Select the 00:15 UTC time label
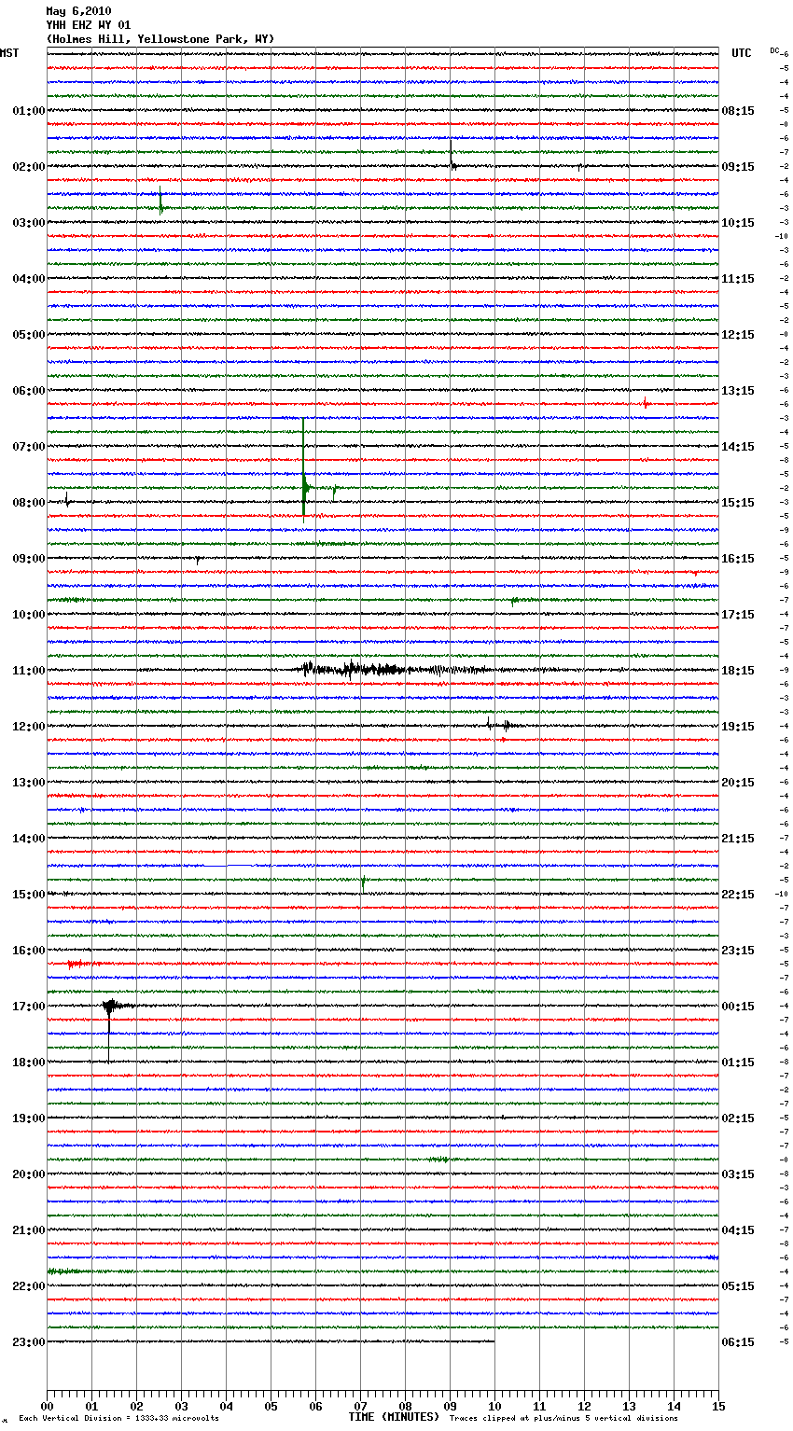 [x=738, y=1007]
